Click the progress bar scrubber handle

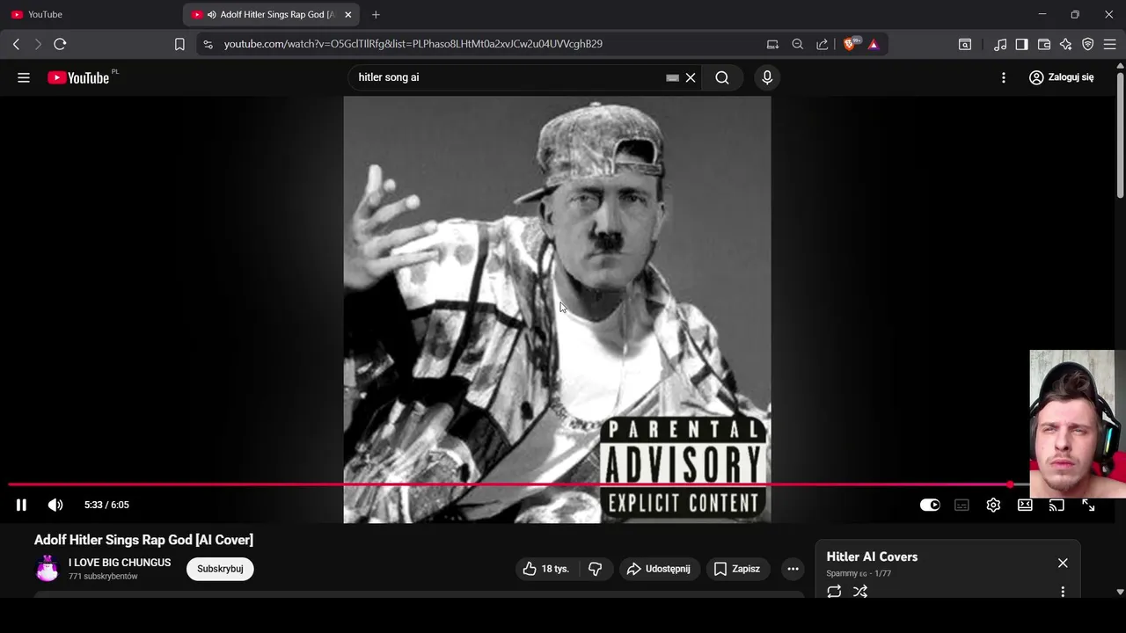tap(1010, 484)
